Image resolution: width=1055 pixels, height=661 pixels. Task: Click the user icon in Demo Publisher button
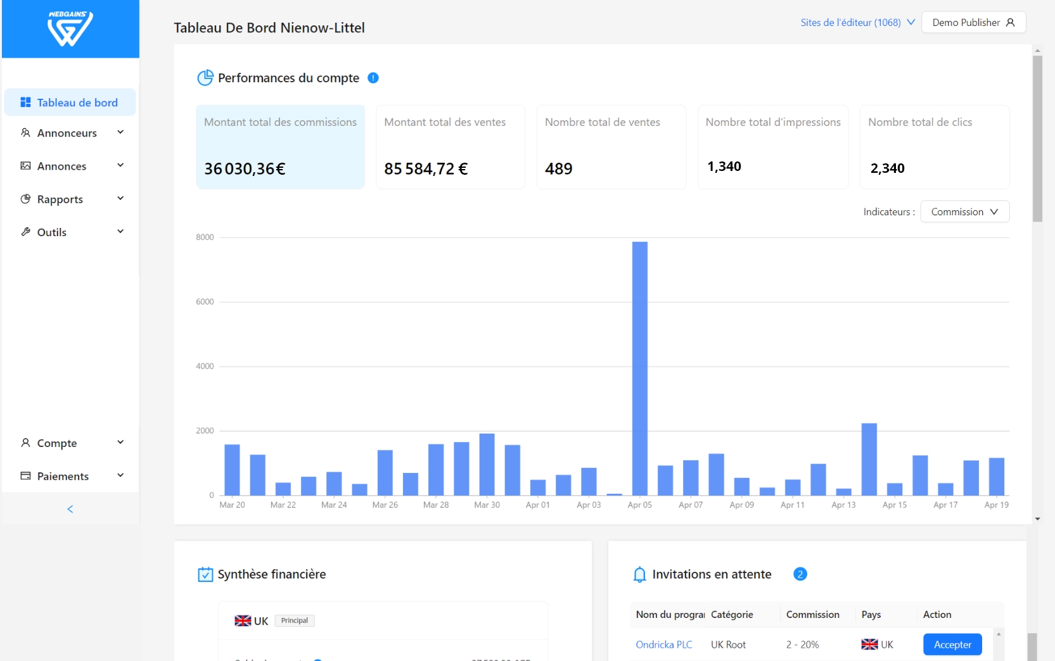1011,23
